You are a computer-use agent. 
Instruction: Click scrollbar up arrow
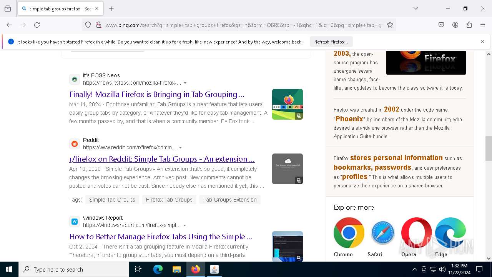489,54
